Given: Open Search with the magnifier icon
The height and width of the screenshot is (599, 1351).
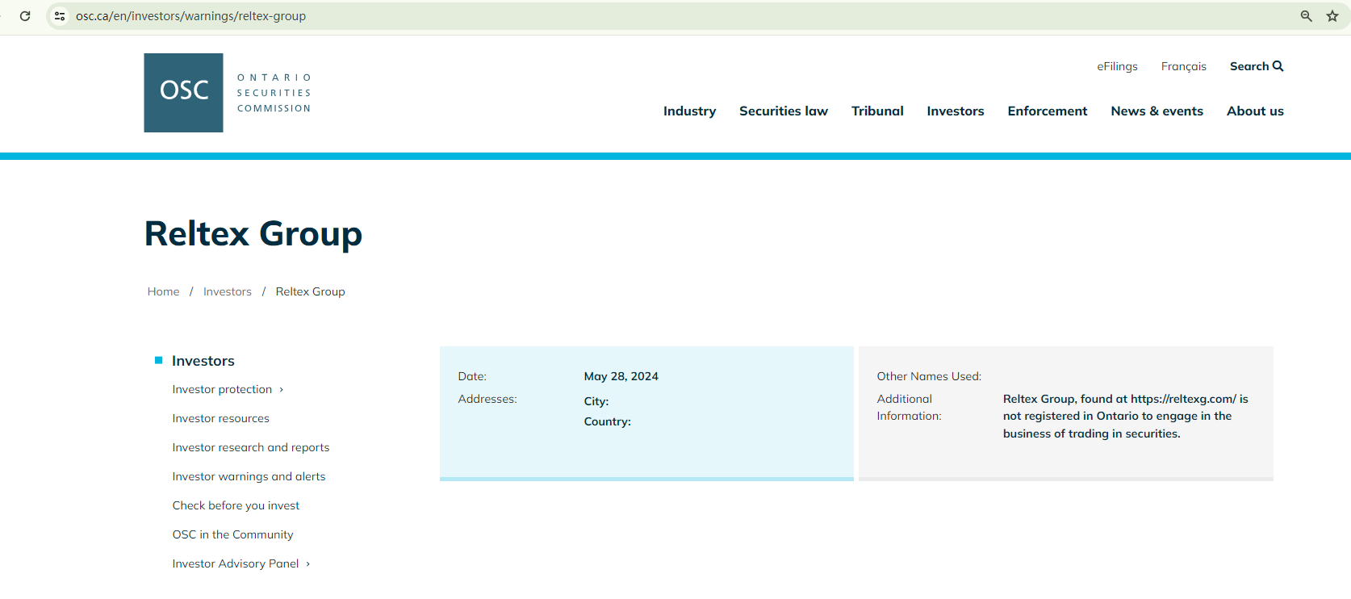Looking at the screenshot, I should pos(1278,66).
